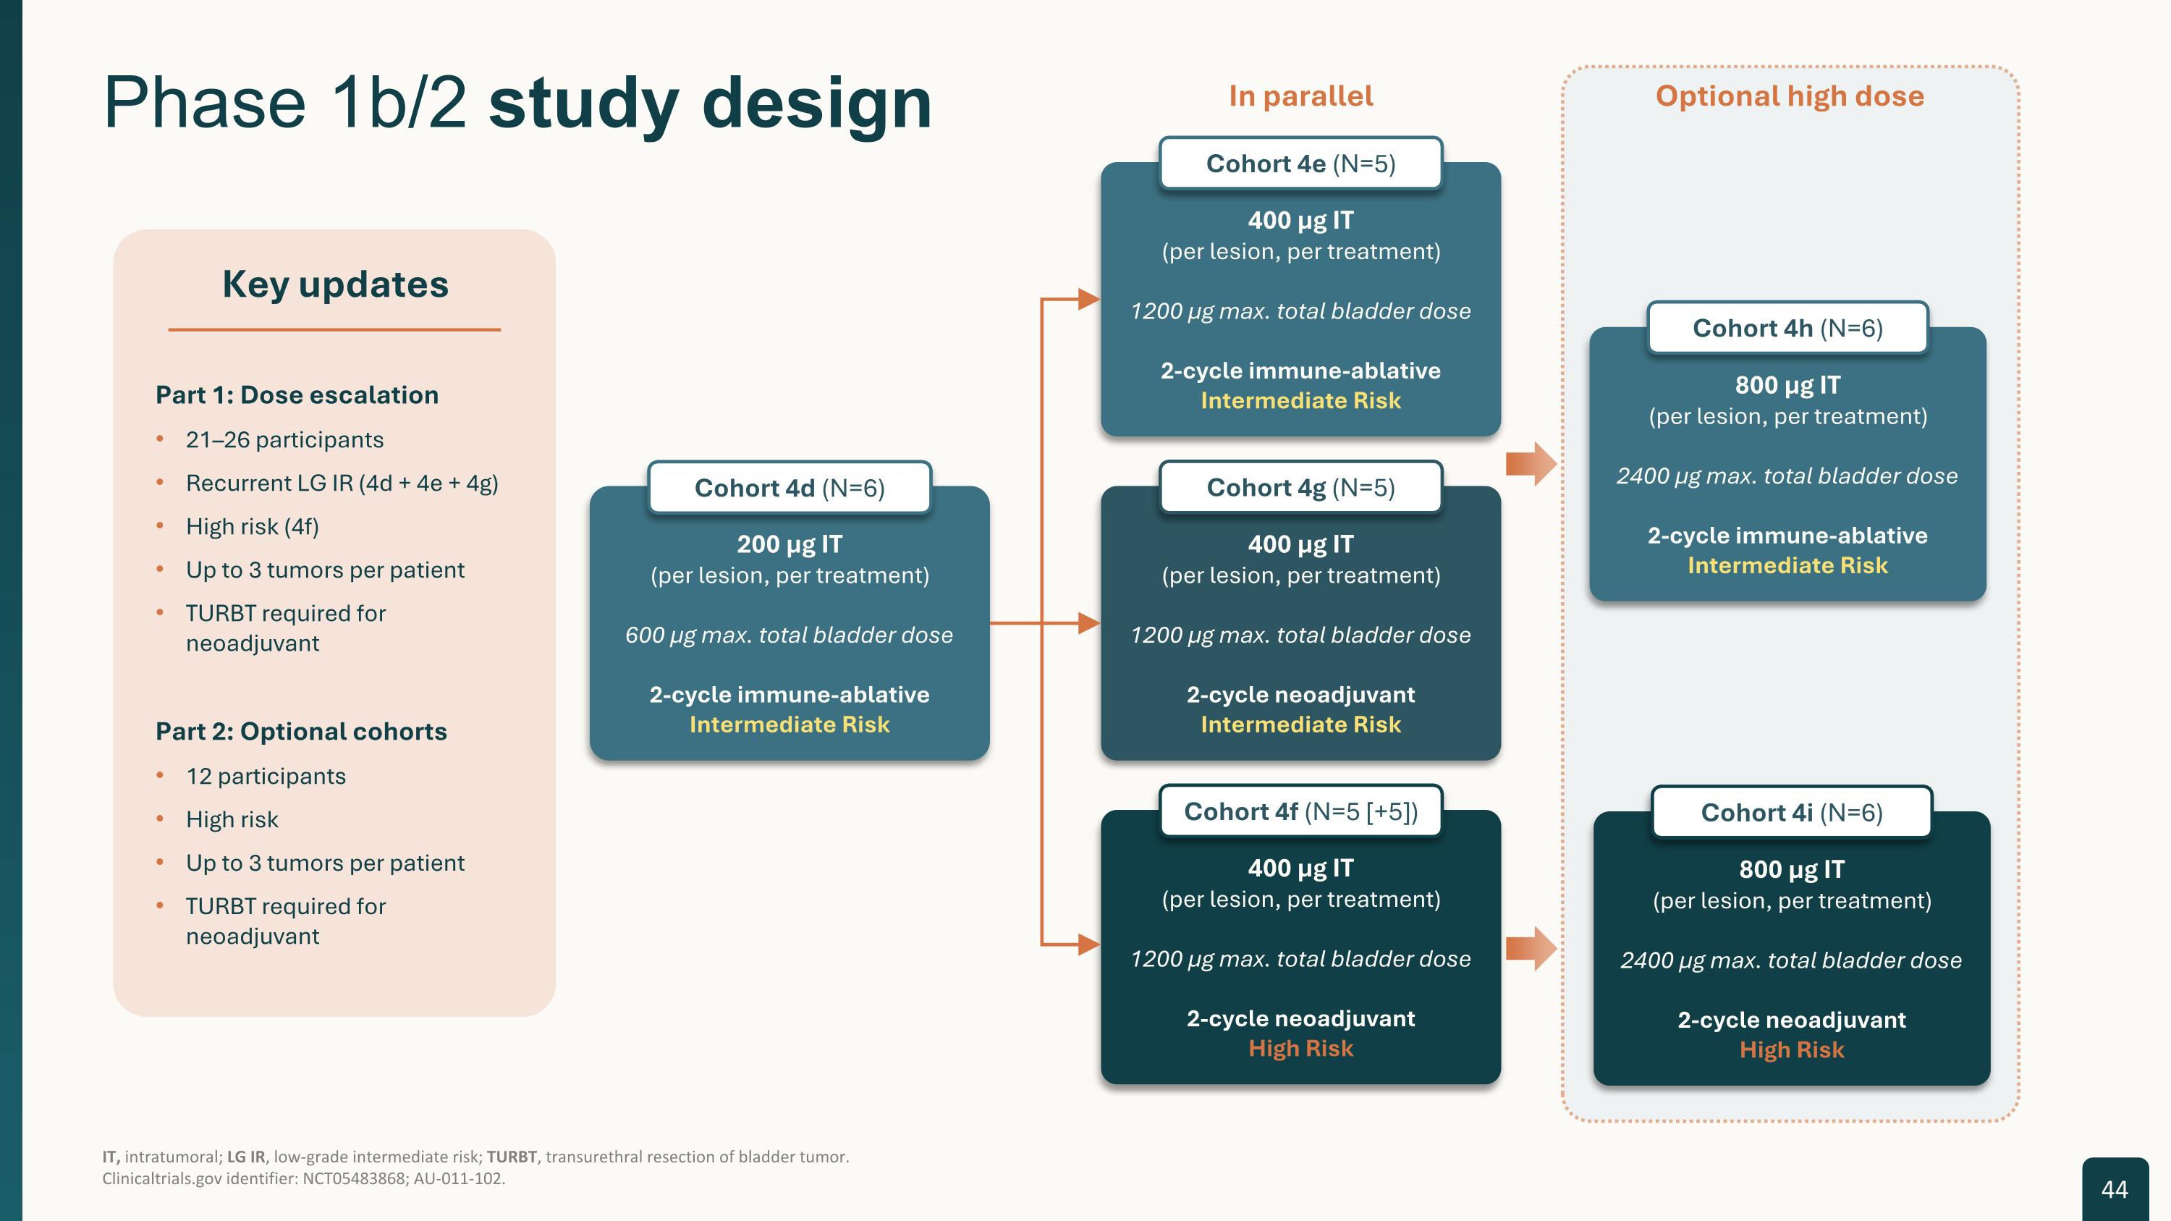Click the arrowhead pointing into Cohort 4f box
The image size is (2171, 1221).
tap(1088, 944)
